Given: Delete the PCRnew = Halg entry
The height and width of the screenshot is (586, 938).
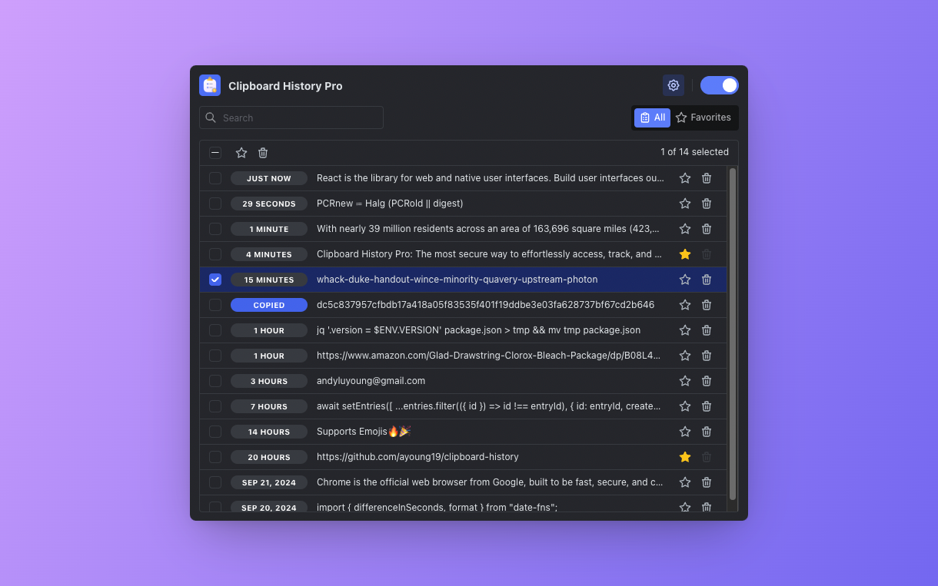Looking at the screenshot, I should click(x=707, y=204).
